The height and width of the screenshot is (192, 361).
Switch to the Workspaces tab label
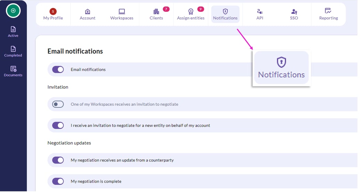coord(122,18)
